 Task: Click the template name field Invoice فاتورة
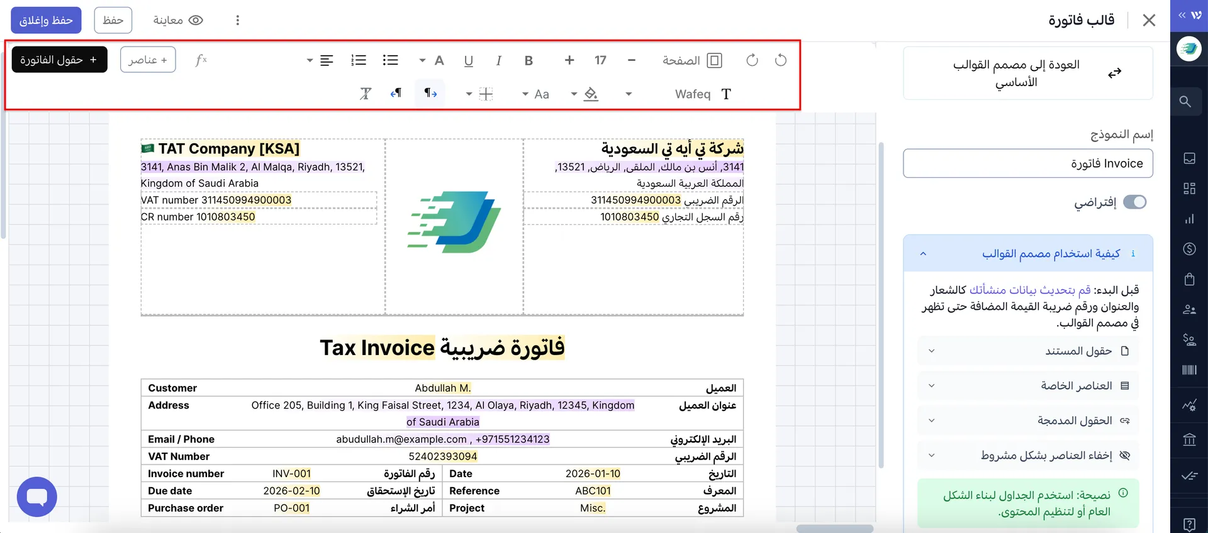pyautogui.click(x=1028, y=163)
